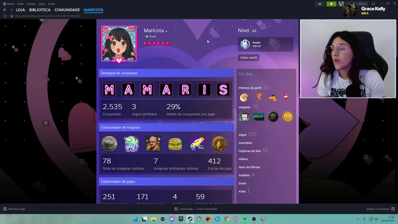The width and height of the screenshot is (398, 224).
Task: Click the 2.535 Conquistas stat
Action: [112, 110]
